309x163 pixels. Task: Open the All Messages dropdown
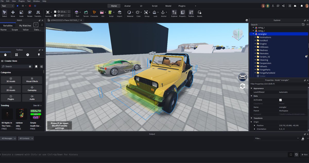point(8,138)
